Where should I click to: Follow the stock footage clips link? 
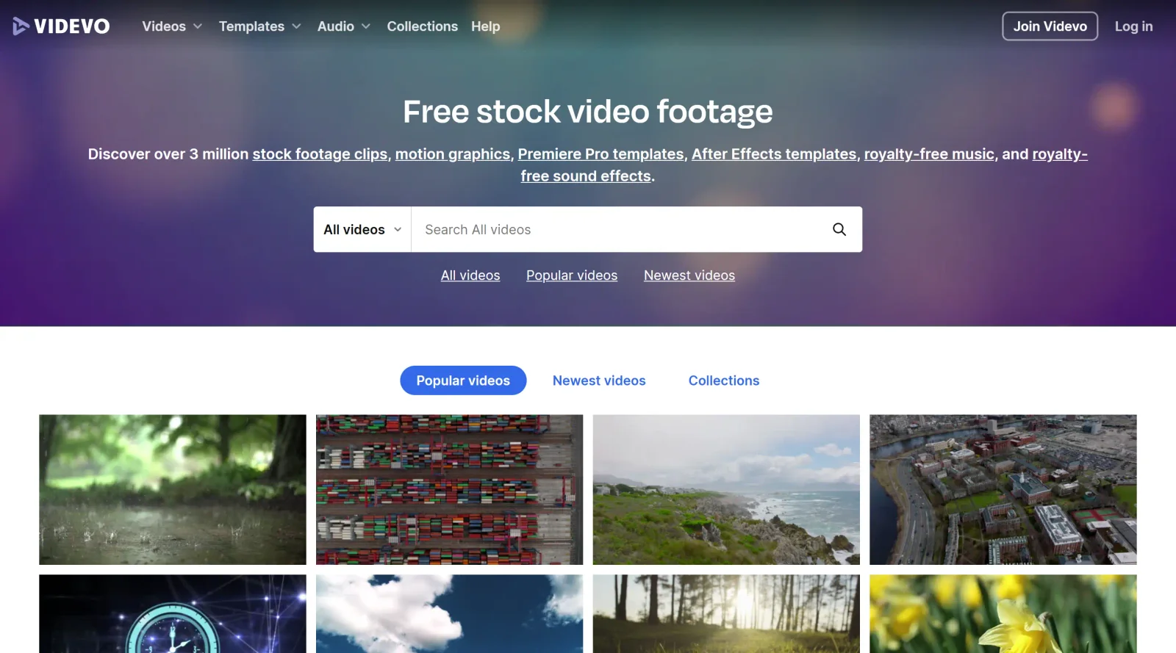pyautogui.click(x=320, y=154)
